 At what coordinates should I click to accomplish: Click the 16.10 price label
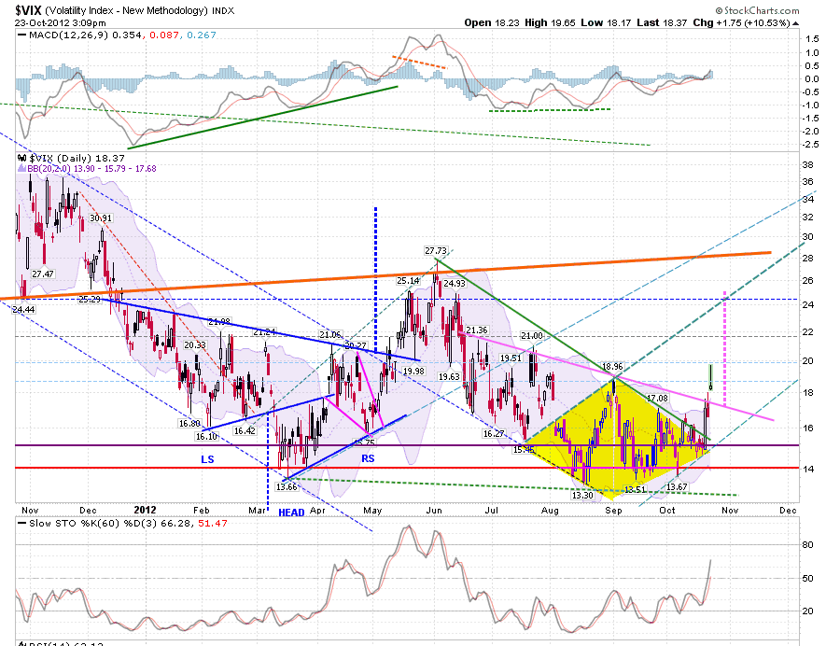(206, 436)
